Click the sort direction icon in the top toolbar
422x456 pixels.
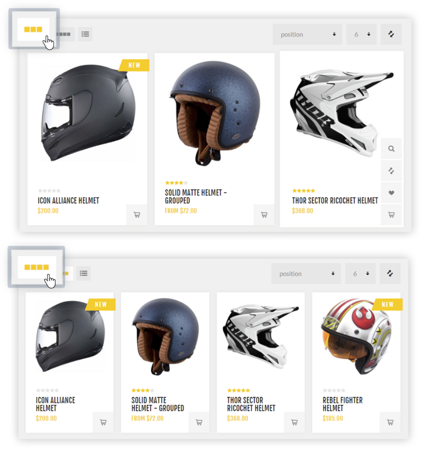tap(391, 34)
